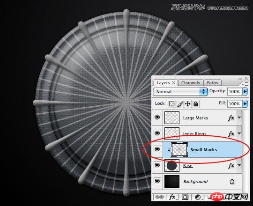Click the Lock position move icon
Screen dimensions: 253x206
coord(188,103)
